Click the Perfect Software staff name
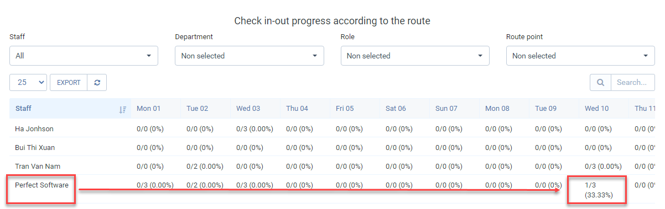The height and width of the screenshot is (209, 665). 41,185
